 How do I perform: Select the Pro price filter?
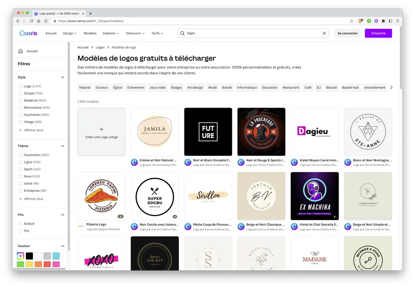(20, 231)
